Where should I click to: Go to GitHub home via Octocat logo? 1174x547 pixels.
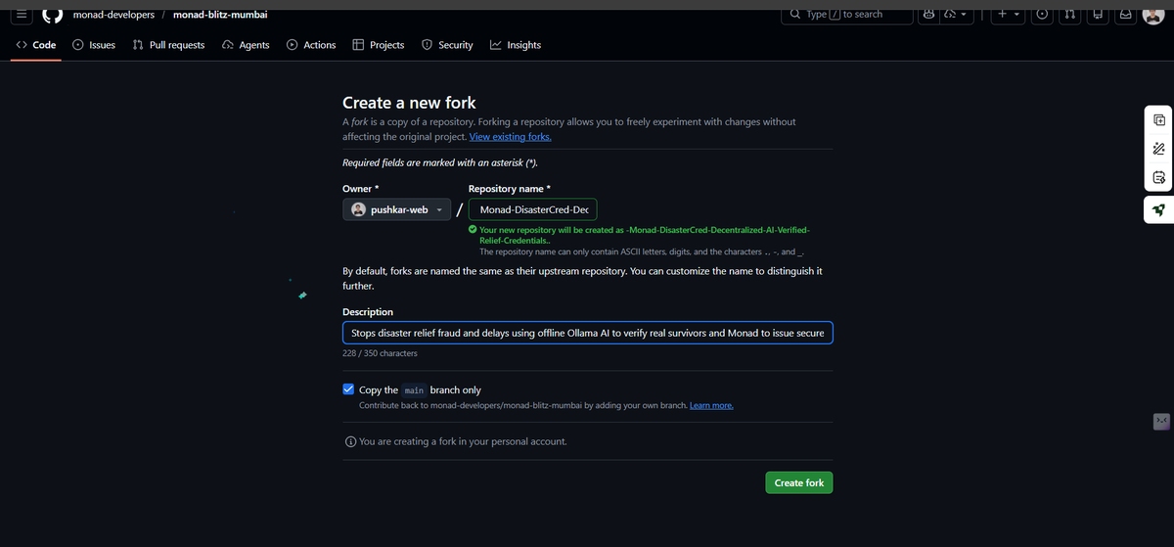(53, 15)
